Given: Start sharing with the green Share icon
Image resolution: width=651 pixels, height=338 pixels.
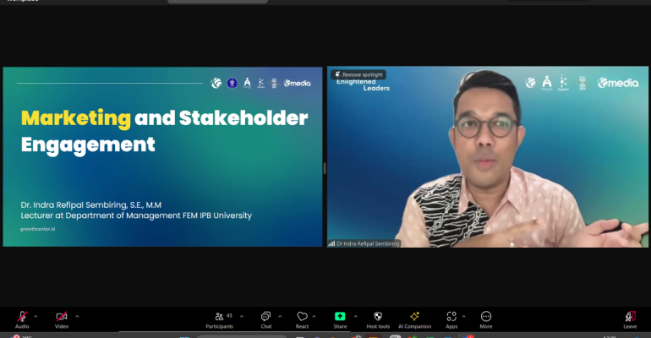Looking at the screenshot, I should (340, 316).
